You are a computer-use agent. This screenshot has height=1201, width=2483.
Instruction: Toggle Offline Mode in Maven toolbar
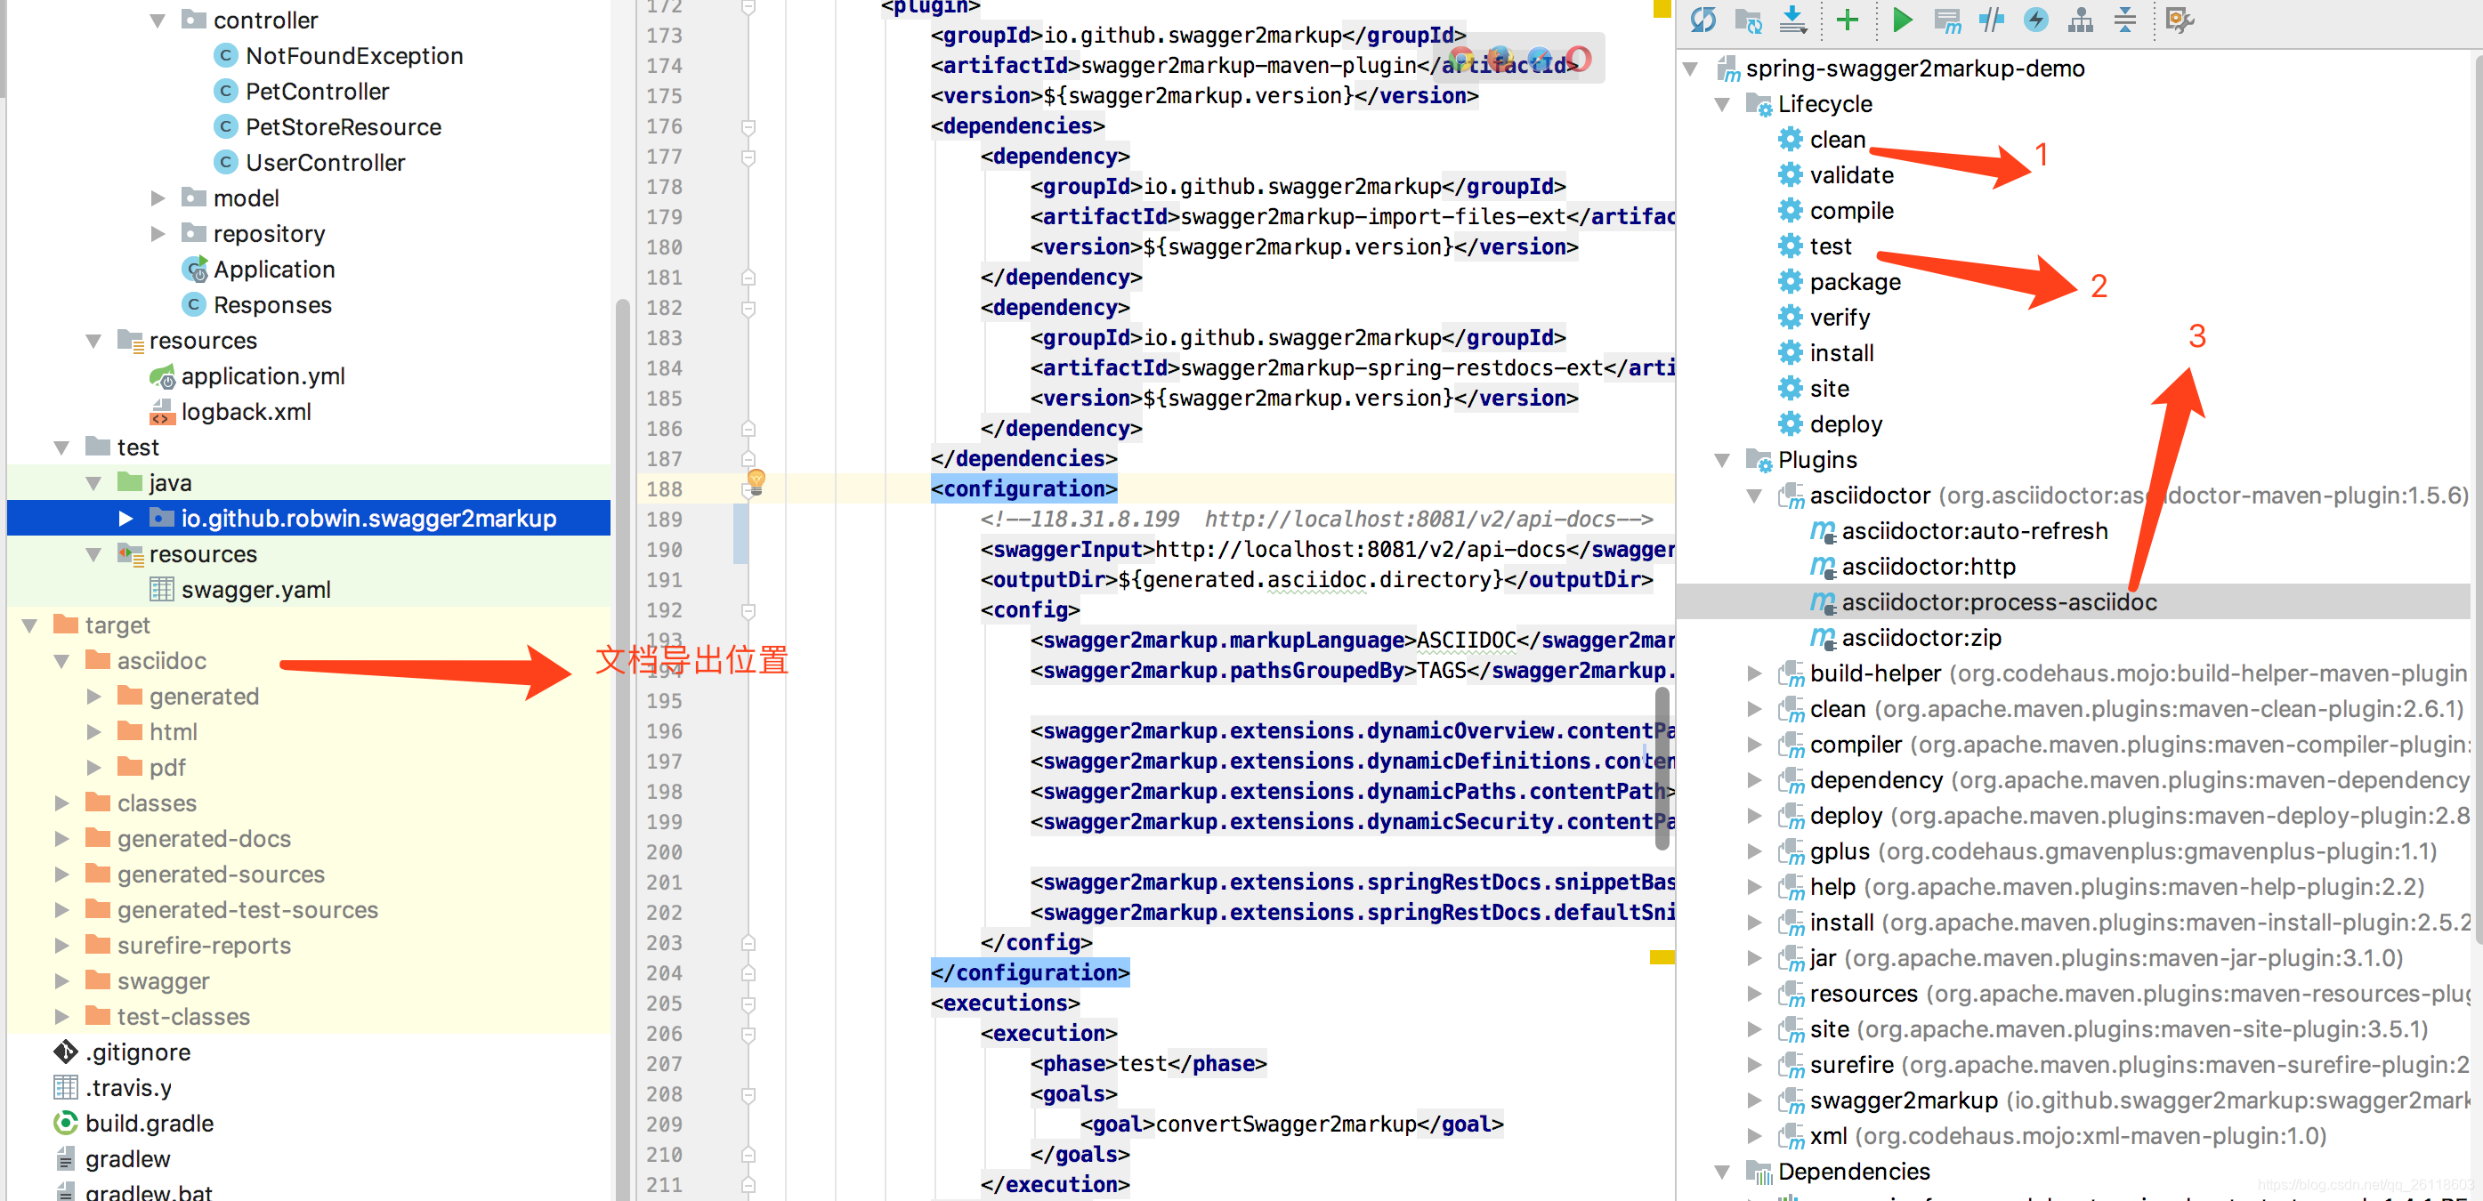[x=1992, y=20]
